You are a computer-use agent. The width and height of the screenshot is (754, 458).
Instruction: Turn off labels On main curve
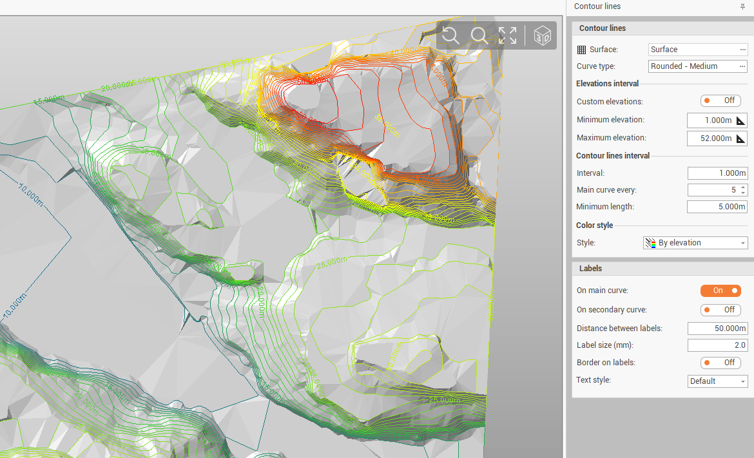tap(720, 291)
